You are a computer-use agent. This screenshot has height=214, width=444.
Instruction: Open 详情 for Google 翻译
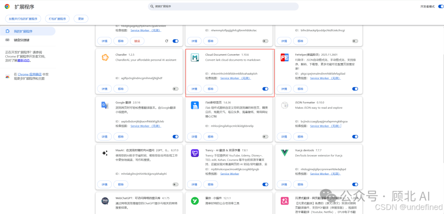pyautogui.click(x=104, y=137)
